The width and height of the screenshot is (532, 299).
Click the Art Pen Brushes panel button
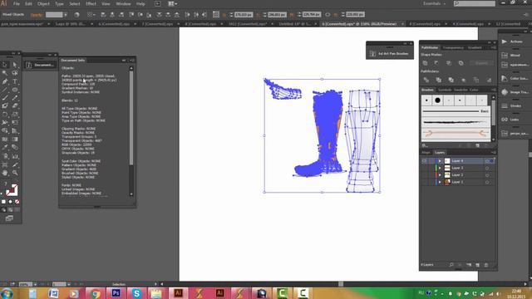[x=389, y=53]
